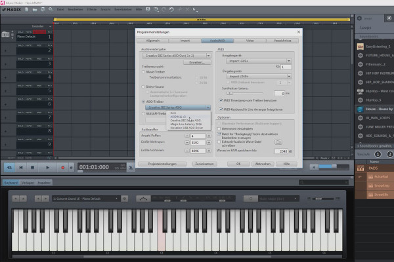This screenshot has width=394, height=262.
Task: Open the MIDI Ausgabegerät dropdown
Action: pos(259,61)
